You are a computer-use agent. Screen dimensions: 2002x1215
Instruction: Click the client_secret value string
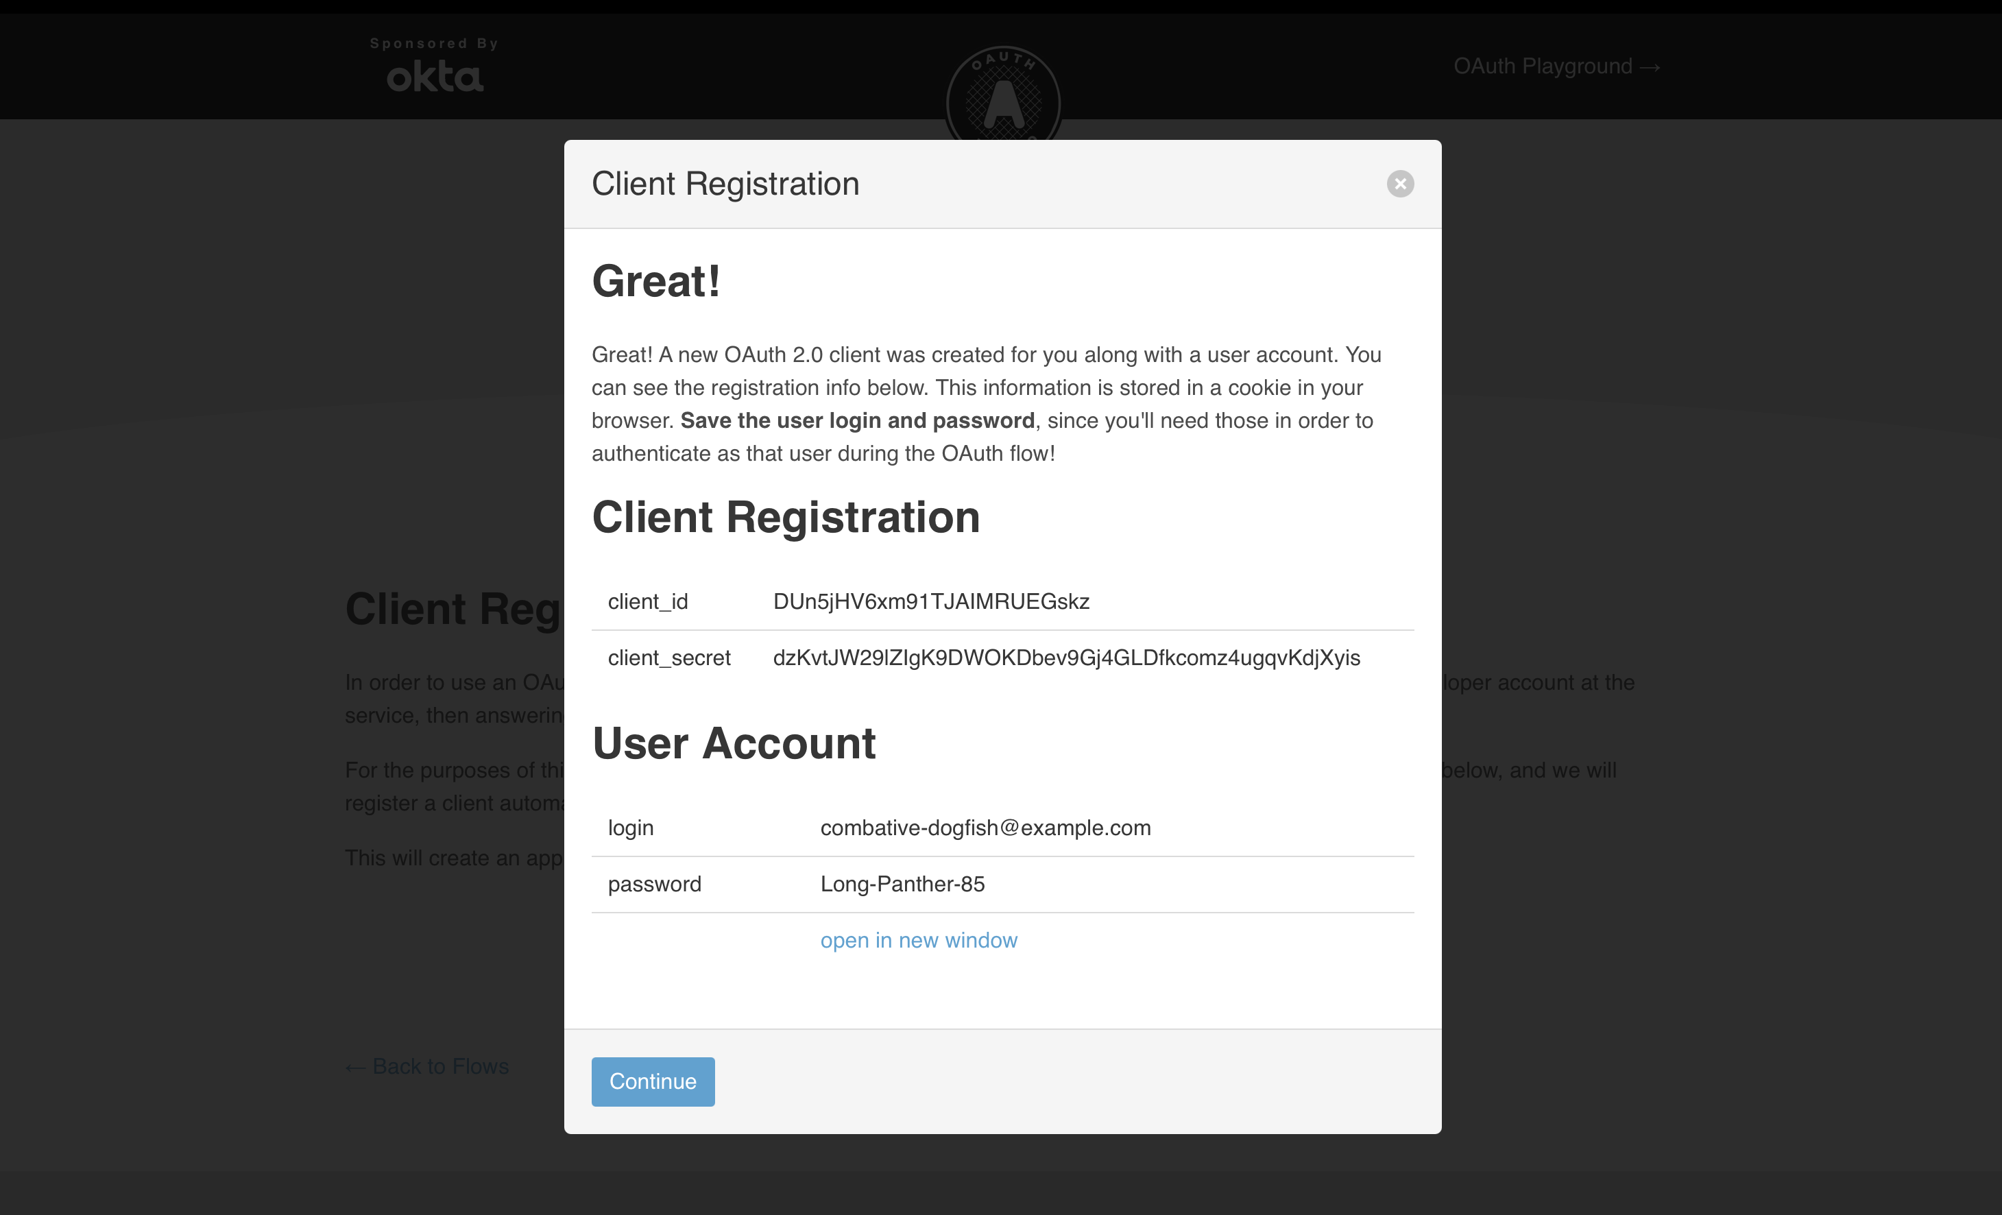(x=1066, y=658)
